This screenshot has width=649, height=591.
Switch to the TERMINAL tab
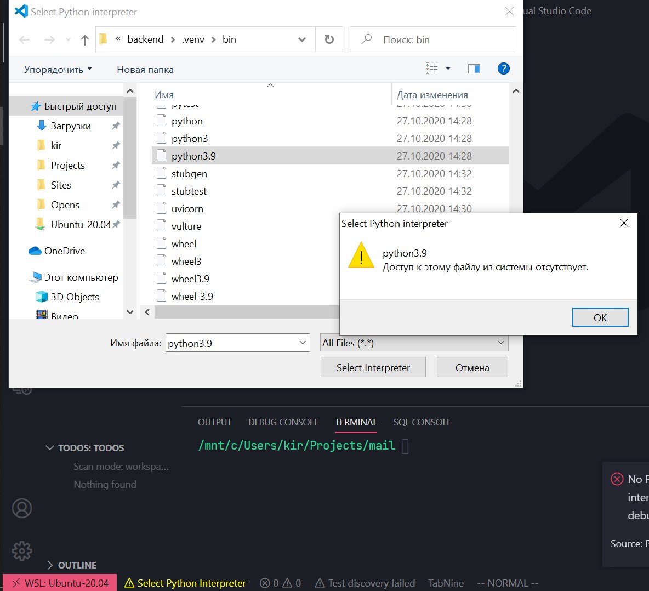point(356,422)
